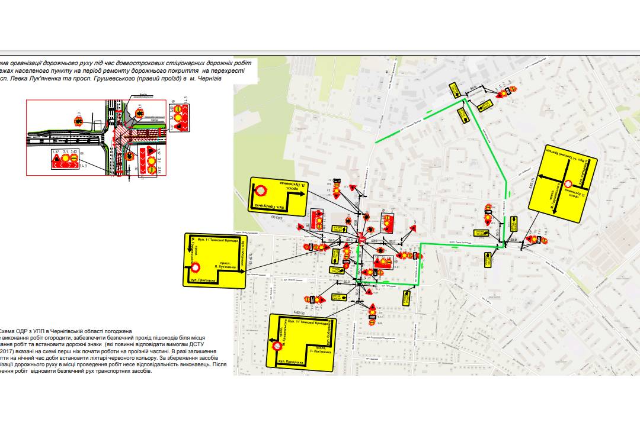
Task: Click the sign 3.9 symbol in the inset's upper-left area
Action: point(78,121)
